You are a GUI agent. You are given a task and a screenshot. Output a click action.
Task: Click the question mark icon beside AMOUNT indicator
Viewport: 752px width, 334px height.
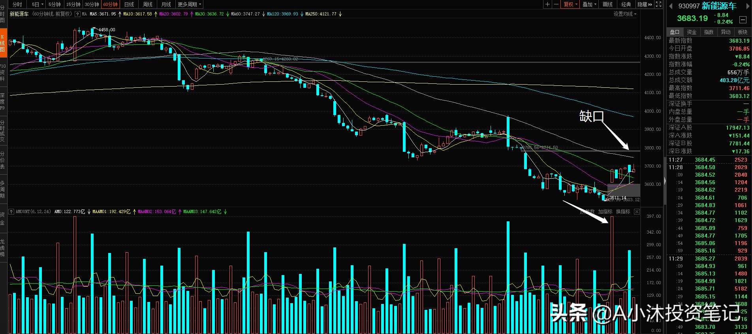[11, 211]
